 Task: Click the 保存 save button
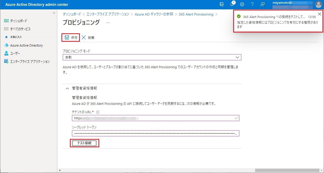click(x=71, y=38)
